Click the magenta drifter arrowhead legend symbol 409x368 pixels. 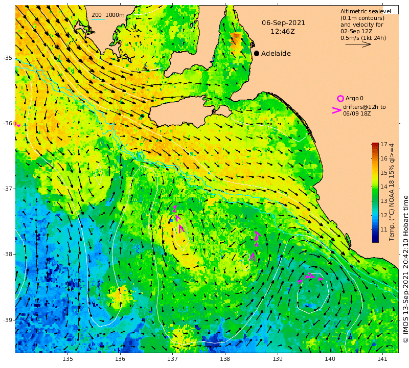[336, 110]
